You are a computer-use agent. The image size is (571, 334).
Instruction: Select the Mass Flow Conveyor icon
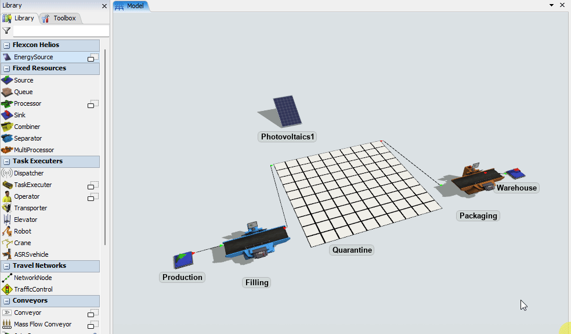pyautogui.click(x=7, y=324)
